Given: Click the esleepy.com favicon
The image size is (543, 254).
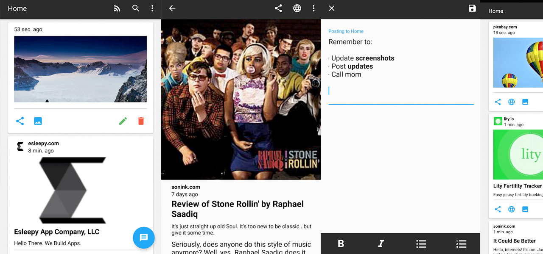Looking at the screenshot, I should [x=20, y=146].
